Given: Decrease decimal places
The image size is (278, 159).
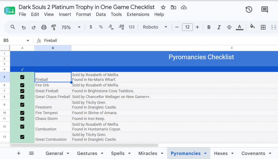Looking at the screenshot, I should (x=111, y=27).
